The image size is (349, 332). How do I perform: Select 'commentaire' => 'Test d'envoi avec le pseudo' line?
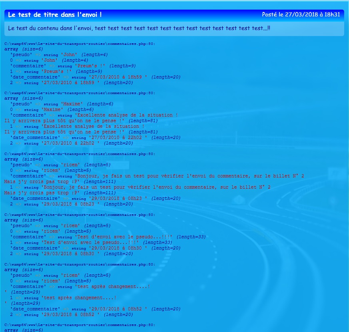coord(108,237)
